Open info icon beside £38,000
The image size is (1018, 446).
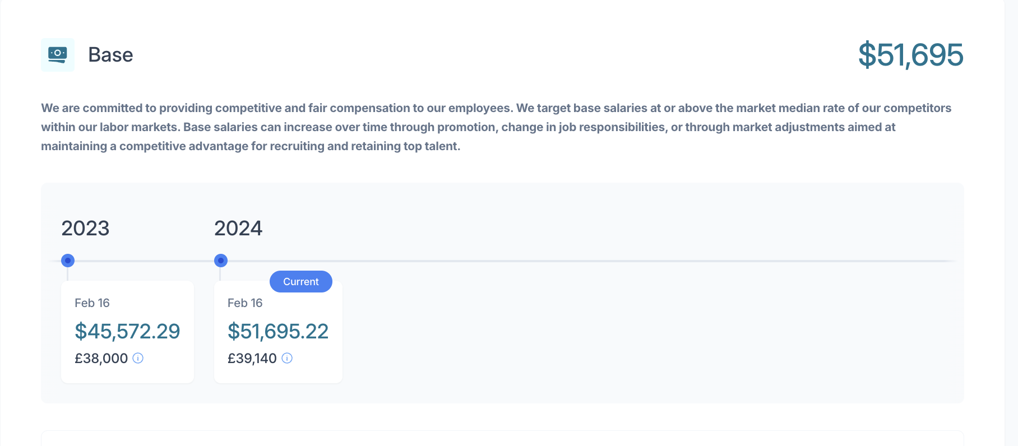coord(138,358)
